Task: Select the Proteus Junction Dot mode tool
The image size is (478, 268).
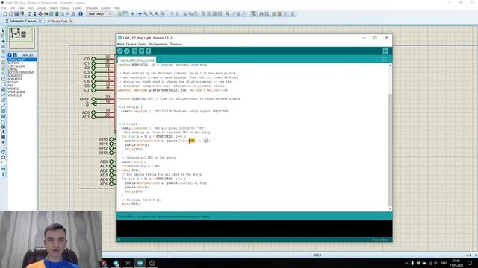Action: coord(3,42)
